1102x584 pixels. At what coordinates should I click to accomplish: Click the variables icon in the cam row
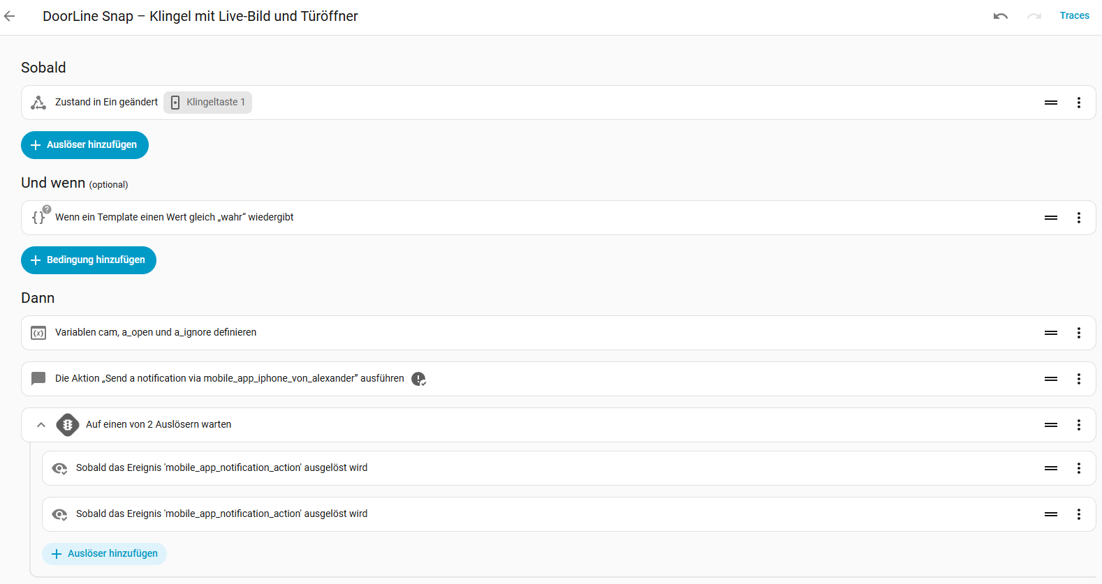(x=38, y=333)
